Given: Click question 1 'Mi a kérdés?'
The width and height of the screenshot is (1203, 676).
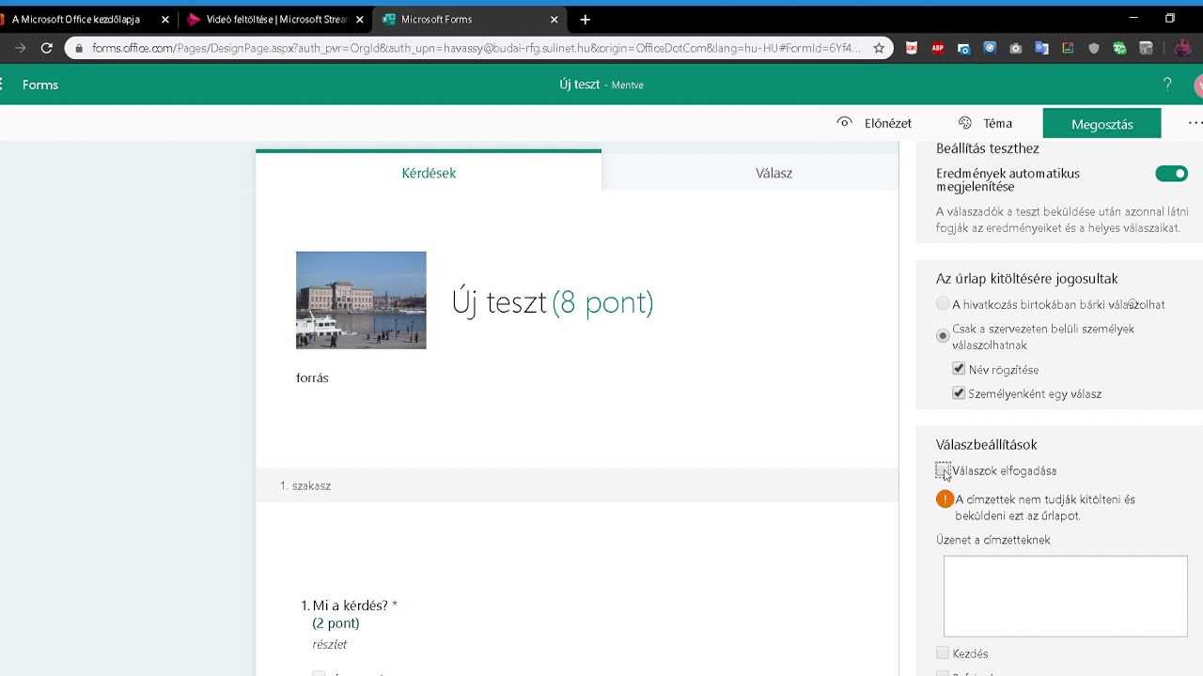Looking at the screenshot, I should click(349, 606).
